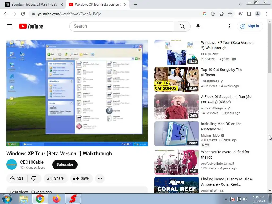272x204 pixels.
Task: Open media controls icon in toolbar
Action: pos(240,14)
